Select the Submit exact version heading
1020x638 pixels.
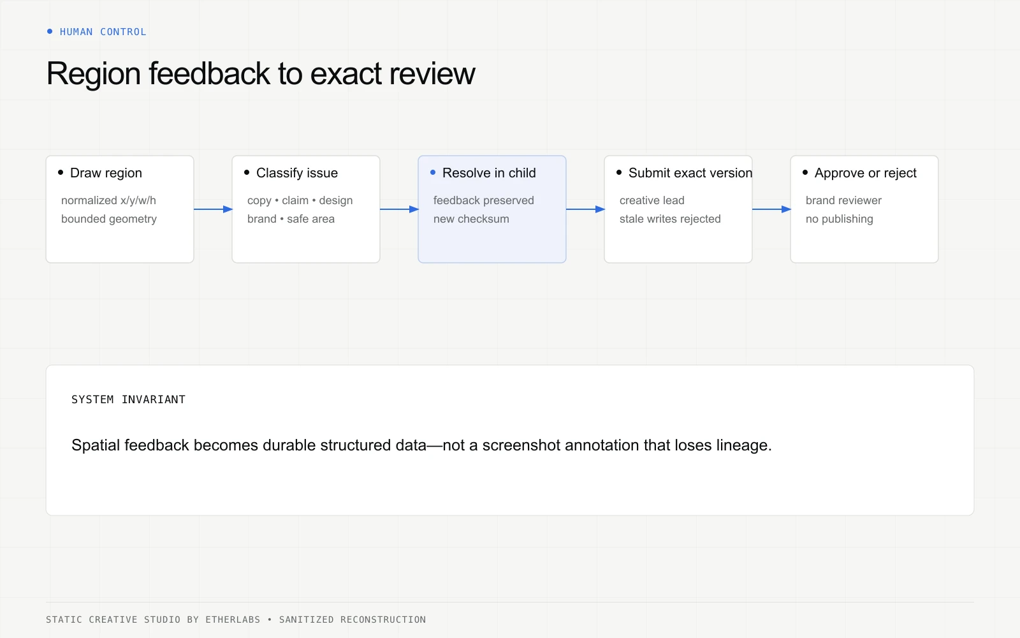tap(690, 173)
